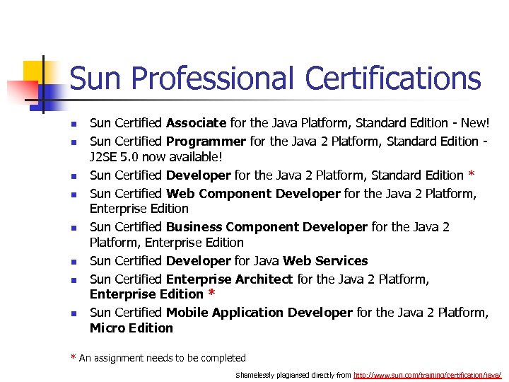Screen dimensions: 509x382
Task: Click 'Shamelessly plagiarised directly from' text
Action: (293, 375)
